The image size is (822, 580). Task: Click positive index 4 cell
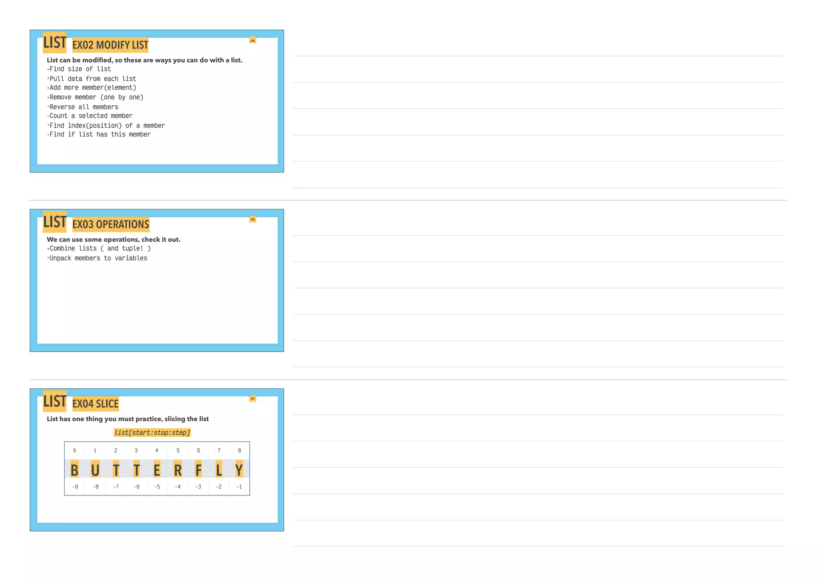click(157, 451)
